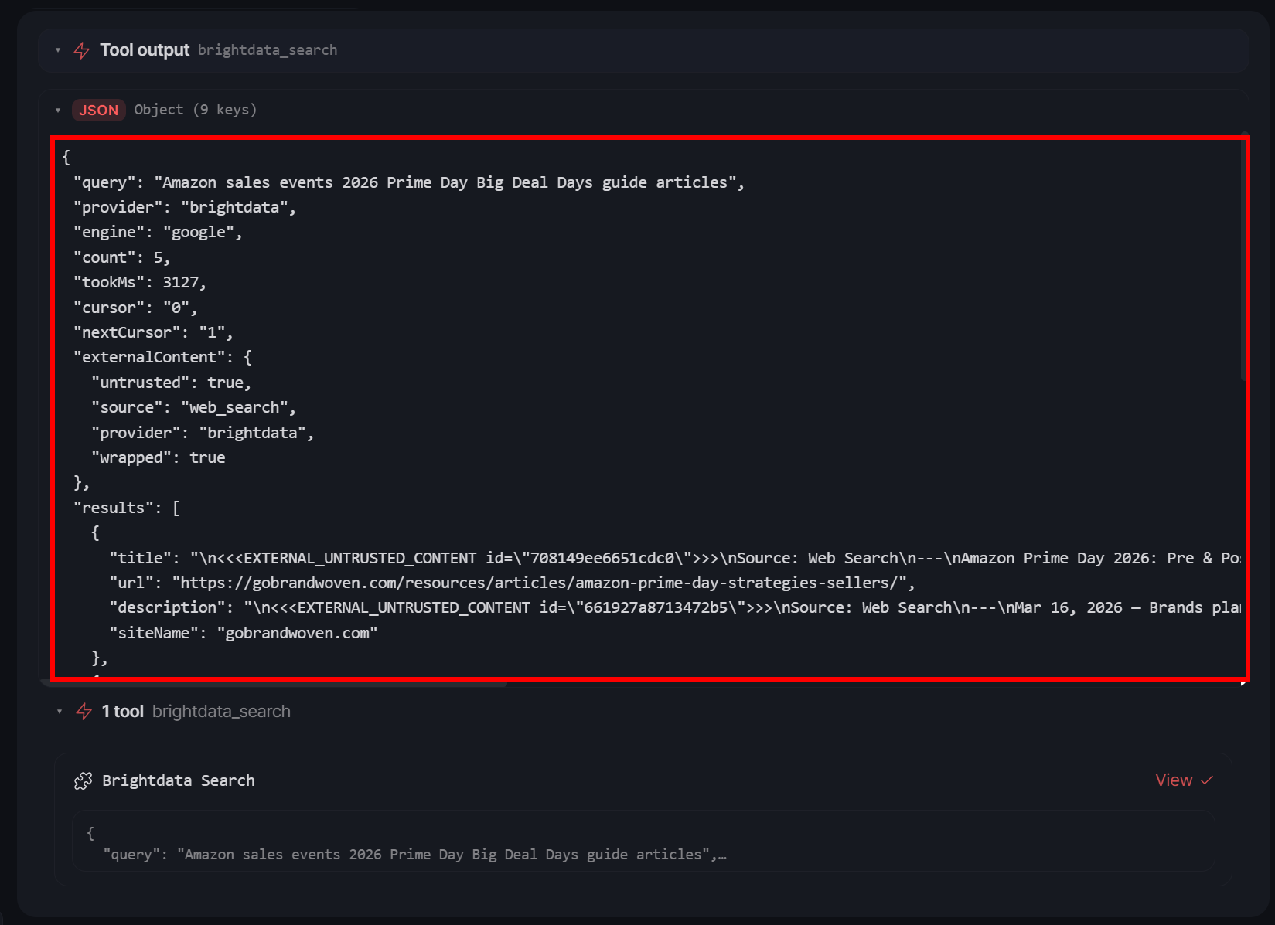Click the "untrusted": true line in JSON
Viewport: 1275px width, 925px height.
coord(172,383)
